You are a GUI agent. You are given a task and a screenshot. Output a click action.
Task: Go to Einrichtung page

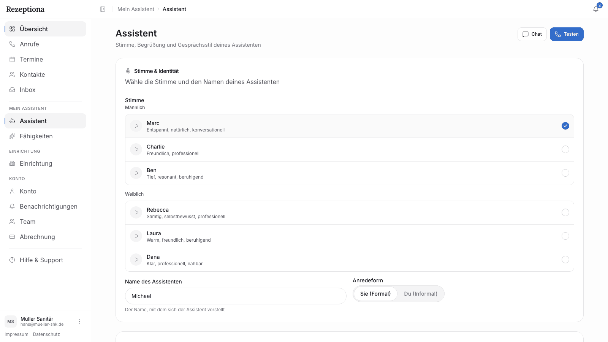pyautogui.click(x=45, y=163)
